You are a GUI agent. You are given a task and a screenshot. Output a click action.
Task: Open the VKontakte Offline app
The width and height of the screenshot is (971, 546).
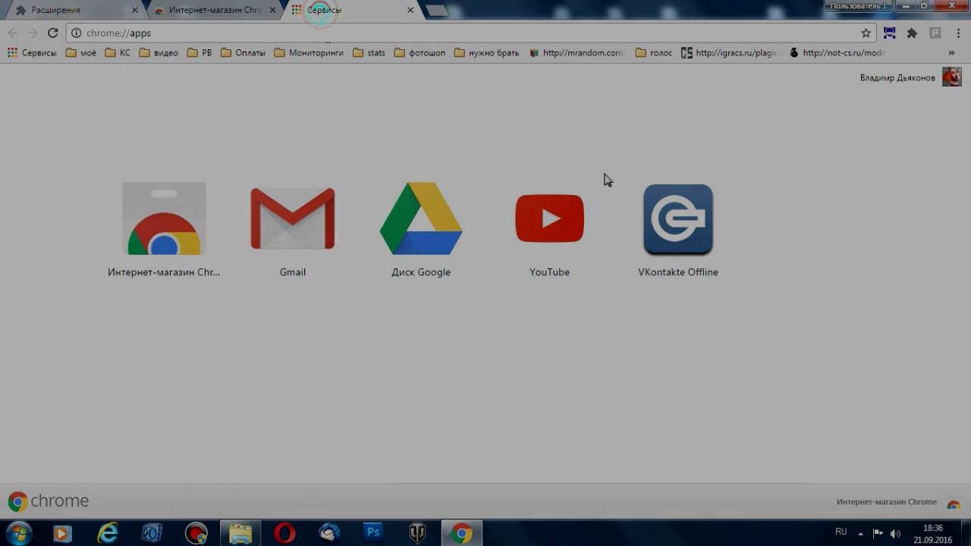(x=678, y=219)
